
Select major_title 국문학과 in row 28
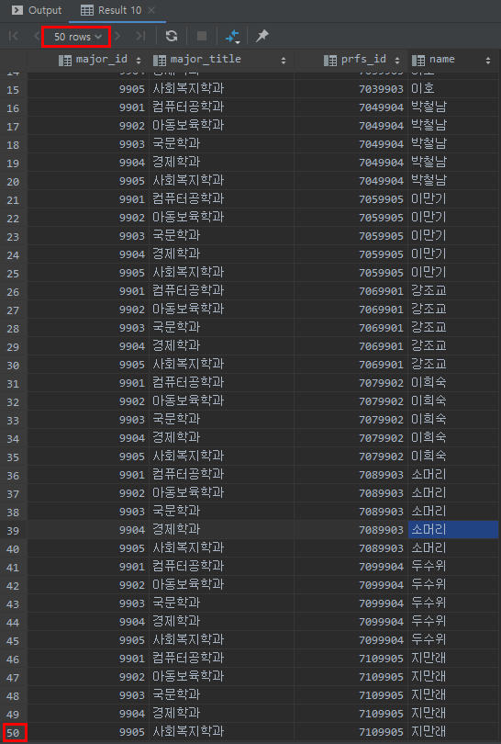tap(221, 327)
